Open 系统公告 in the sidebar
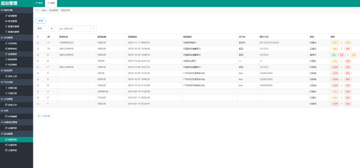Image resolution: width=360 pixels, height=168 pixels. point(12,105)
